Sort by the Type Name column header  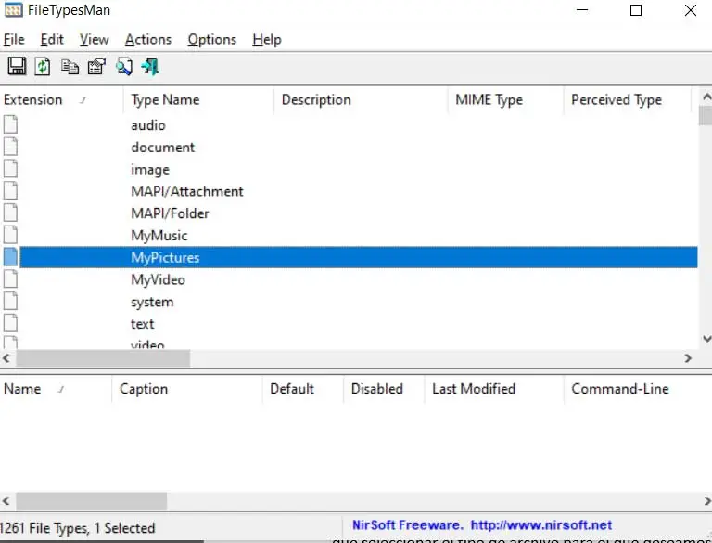point(198,99)
